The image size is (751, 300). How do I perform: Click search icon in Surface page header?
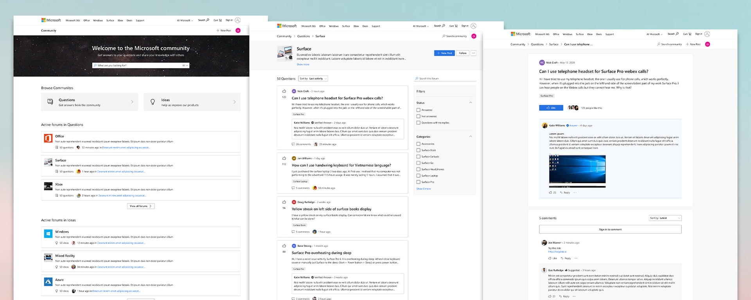click(443, 26)
